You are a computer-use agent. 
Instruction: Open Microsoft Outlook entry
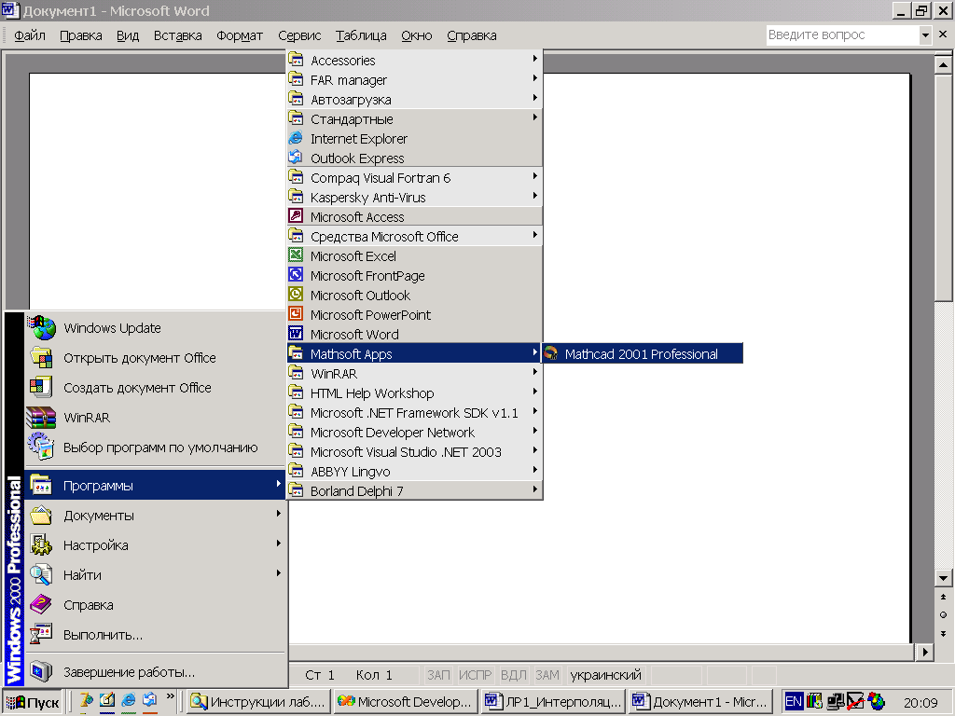pos(414,296)
